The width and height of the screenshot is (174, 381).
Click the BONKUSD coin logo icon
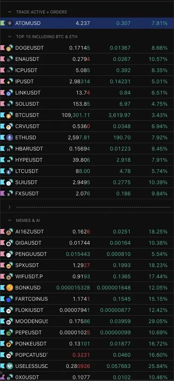10,288
